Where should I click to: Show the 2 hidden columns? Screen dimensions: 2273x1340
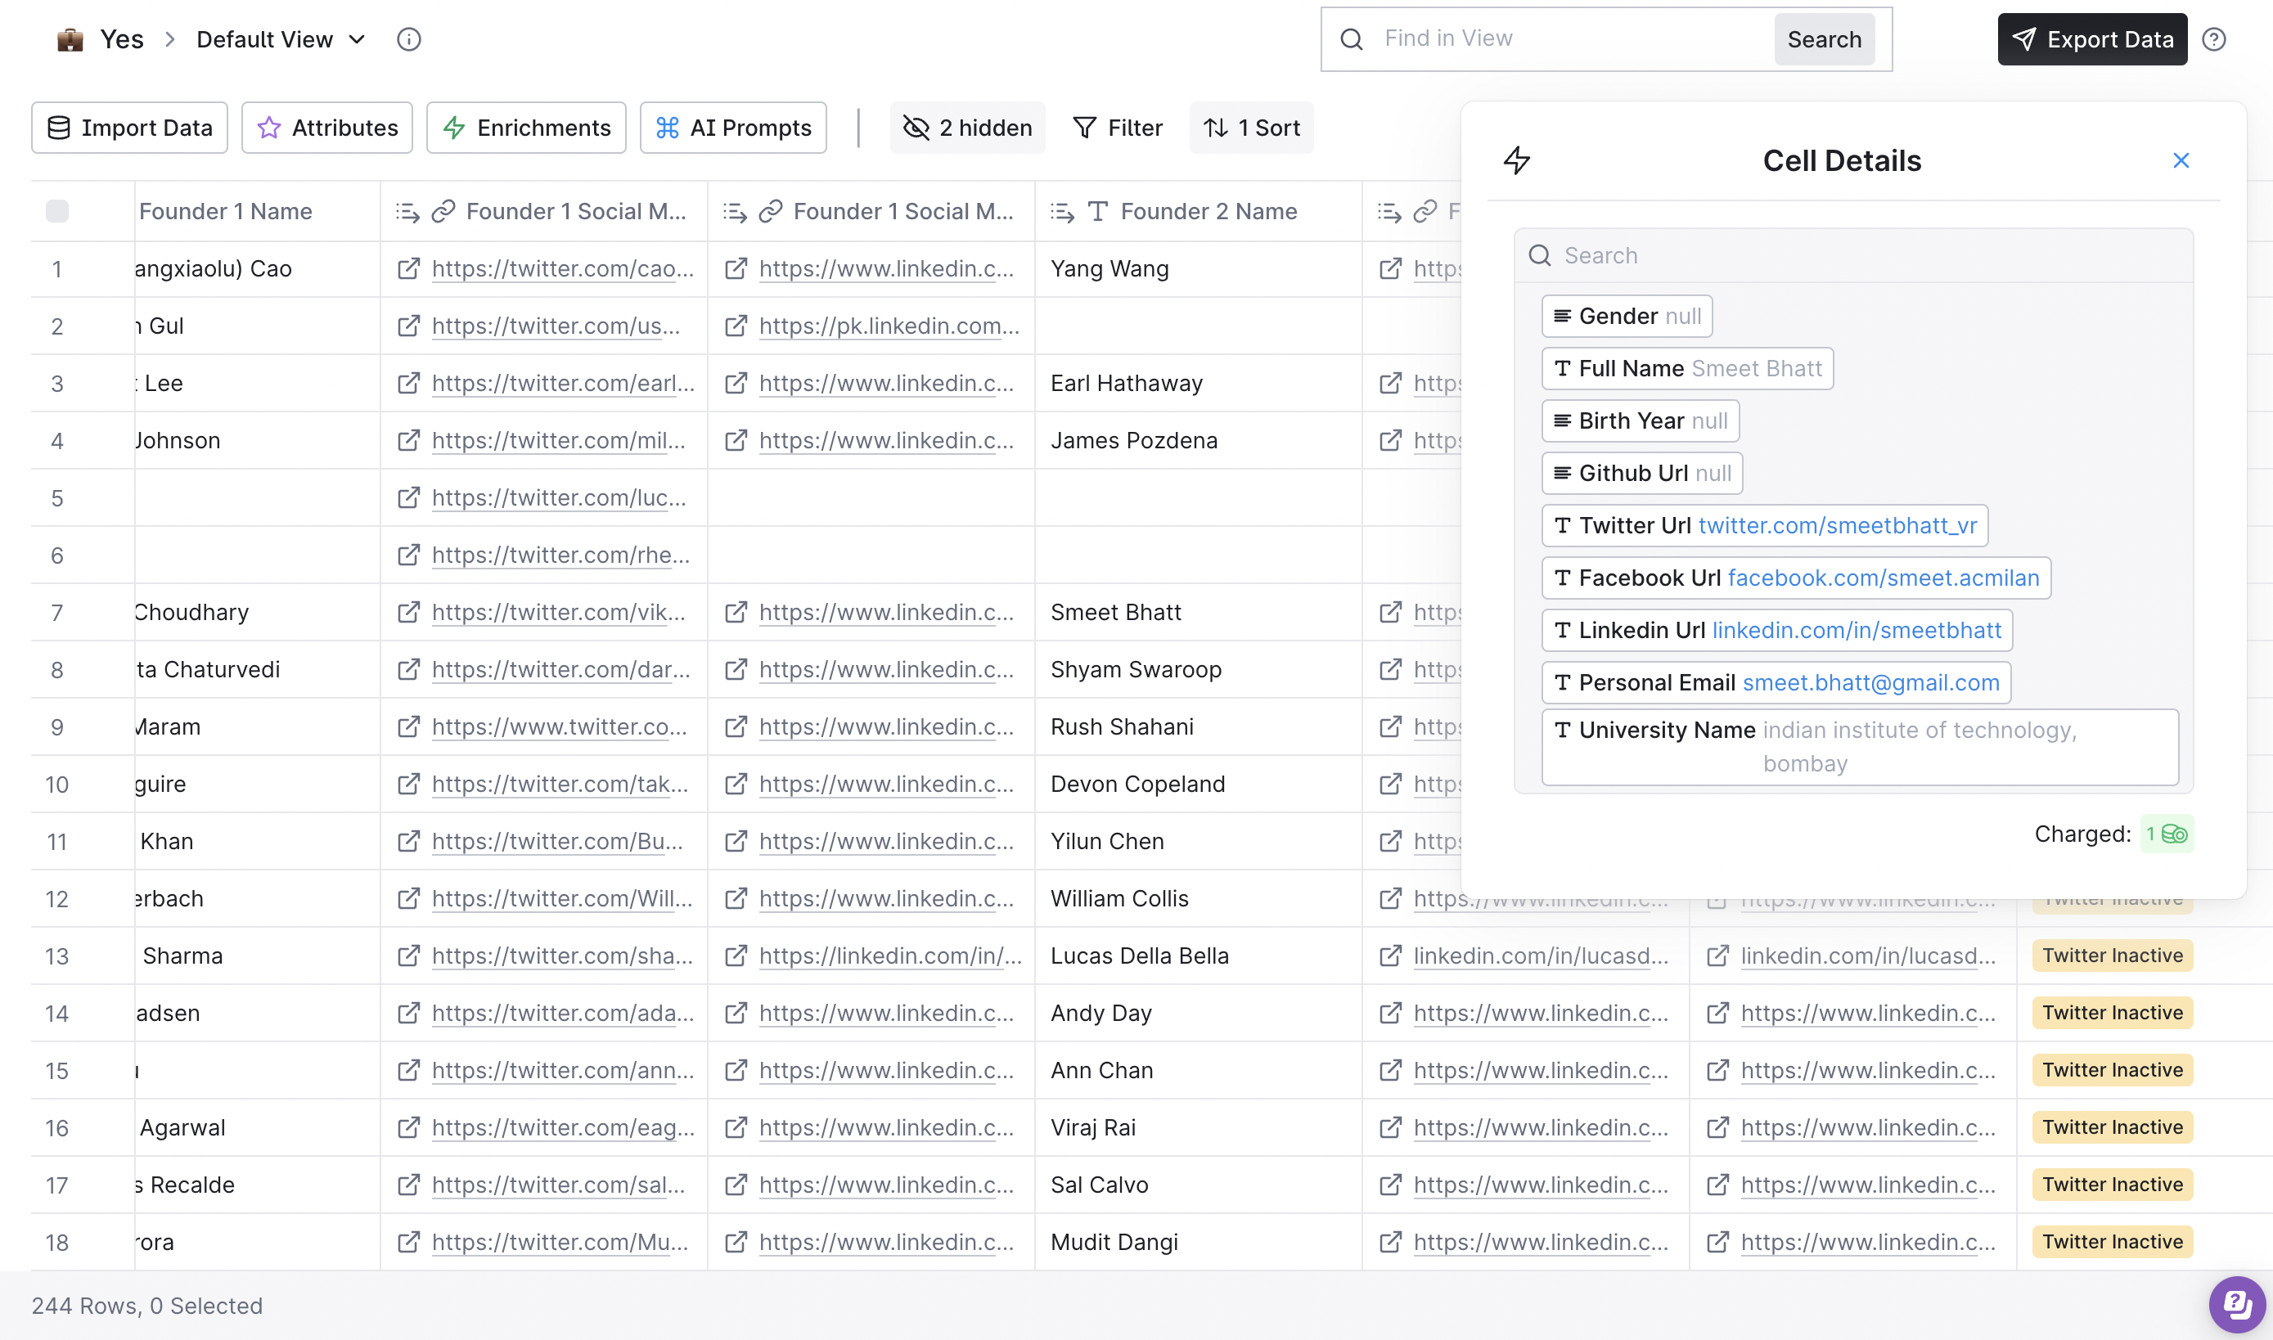pyautogui.click(x=967, y=128)
